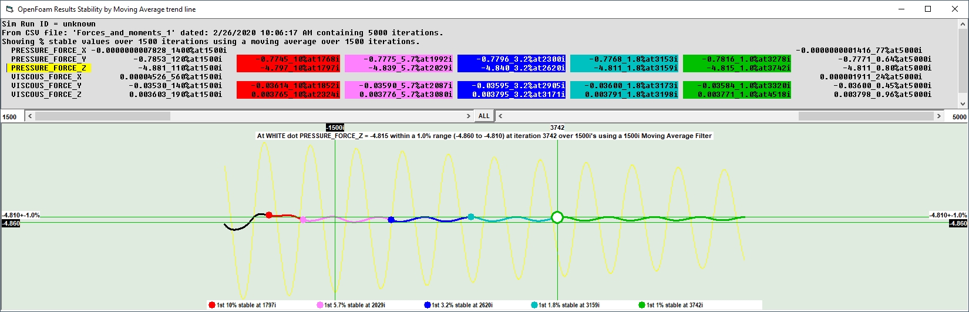Click the 5000 end iteration field
The width and height of the screenshot is (969, 312).
[x=956, y=117]
